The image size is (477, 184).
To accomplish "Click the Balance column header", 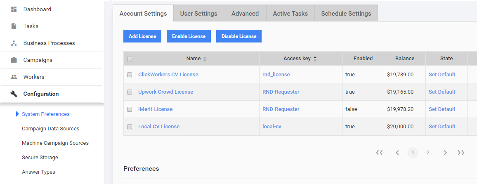I will click(405, 59).
